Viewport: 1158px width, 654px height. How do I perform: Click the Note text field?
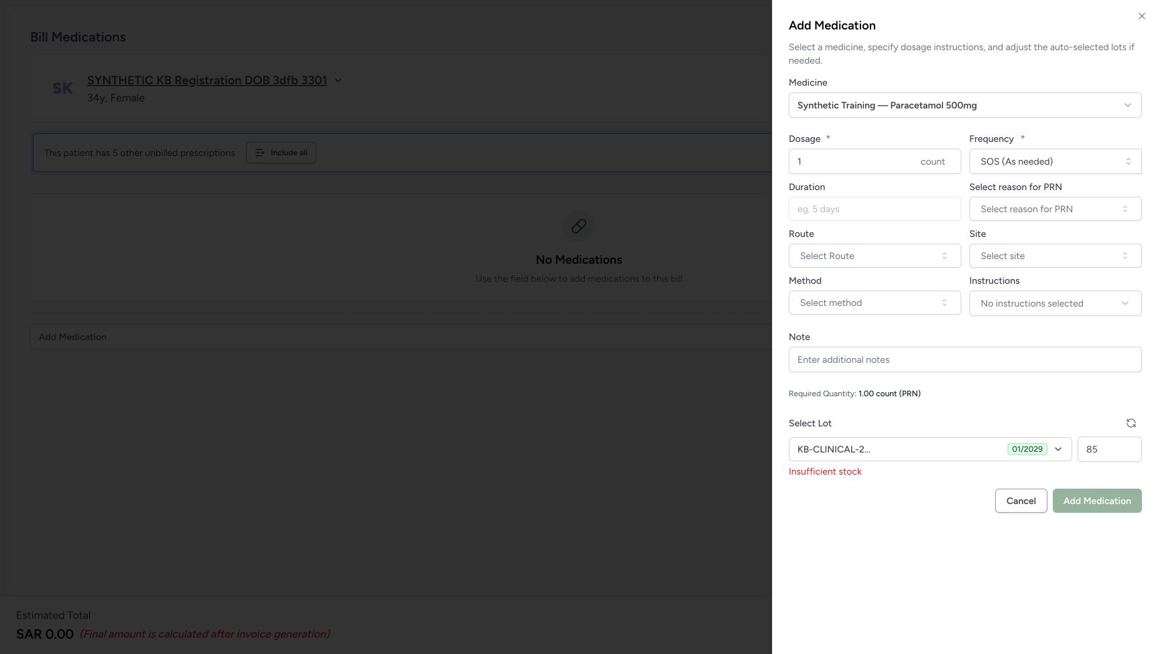click(965, 359)
